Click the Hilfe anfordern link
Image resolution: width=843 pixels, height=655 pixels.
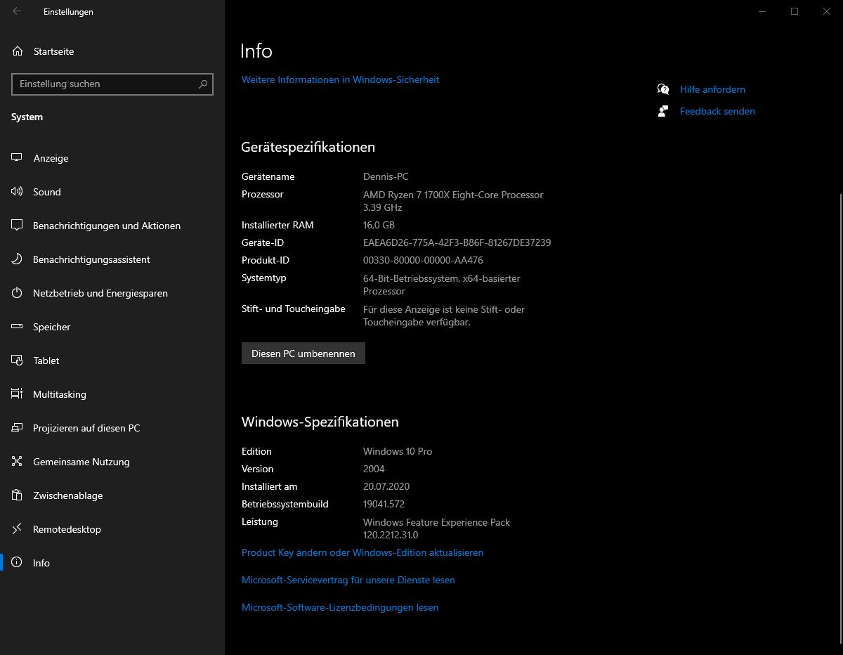pyautogui.click(x=712, y=89)
